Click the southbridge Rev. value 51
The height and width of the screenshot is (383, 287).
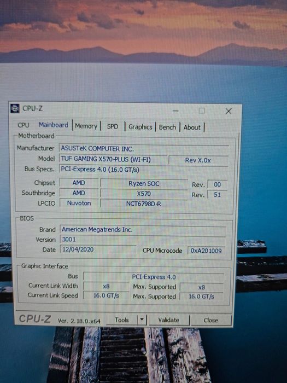click(x=217, y=195)
